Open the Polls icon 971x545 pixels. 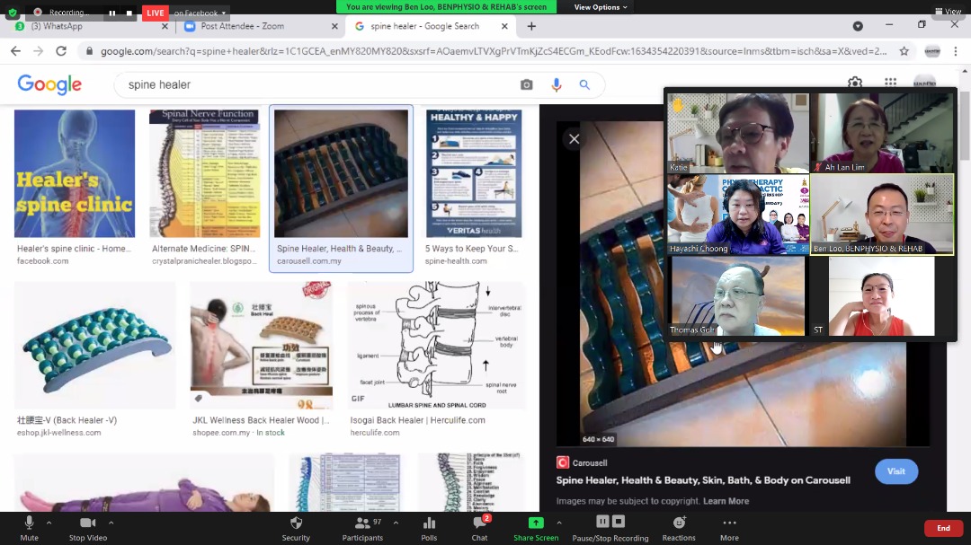click(429, 527)
